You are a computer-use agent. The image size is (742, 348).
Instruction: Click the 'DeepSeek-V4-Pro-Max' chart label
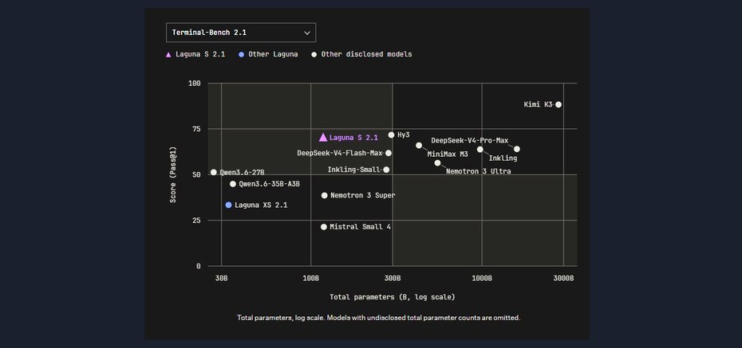click(469, 141)
